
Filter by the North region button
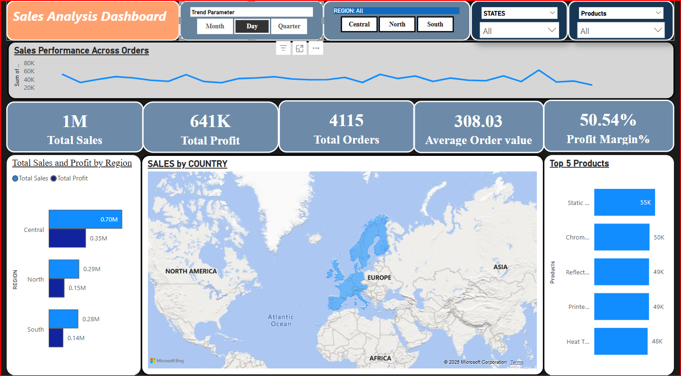pos(397,25)
